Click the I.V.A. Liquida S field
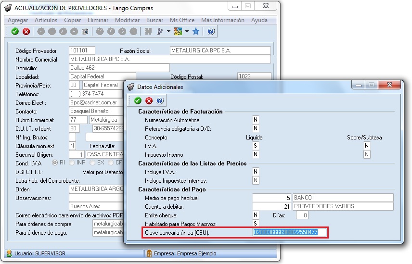This screenshot has width=412, height=264. point(256,146)
